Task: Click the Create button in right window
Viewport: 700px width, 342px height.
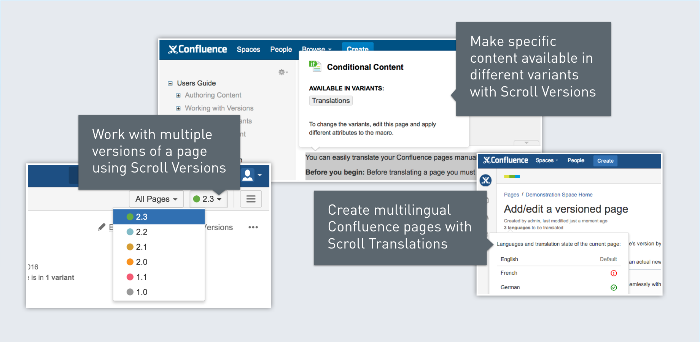Action: 605,161
